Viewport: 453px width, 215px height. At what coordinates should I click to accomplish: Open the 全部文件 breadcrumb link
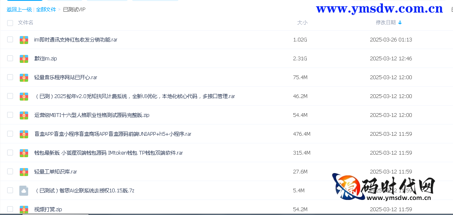pyautogui.click(x=46, y=9)
